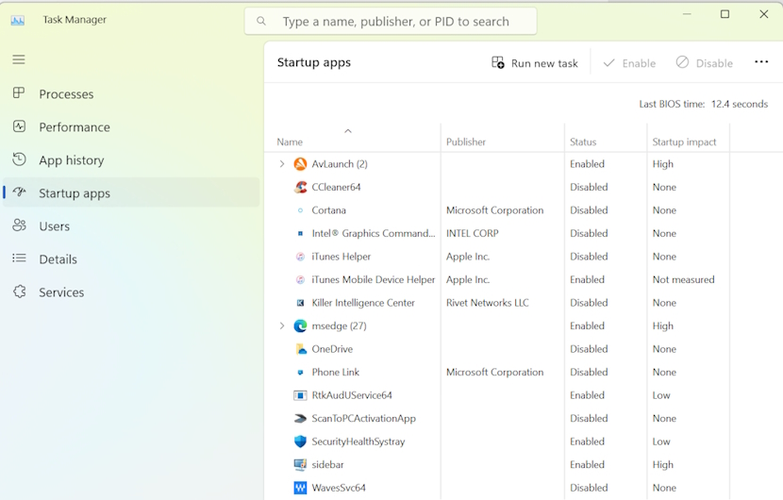The width and height of the screenshot is (783, 500).
Task: Click the Killer Intelligence Center icon
Action: point(300,303)
